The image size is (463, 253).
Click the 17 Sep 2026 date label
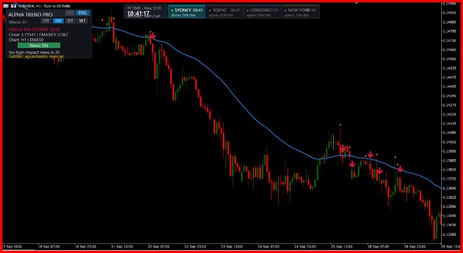coord(12,247)
